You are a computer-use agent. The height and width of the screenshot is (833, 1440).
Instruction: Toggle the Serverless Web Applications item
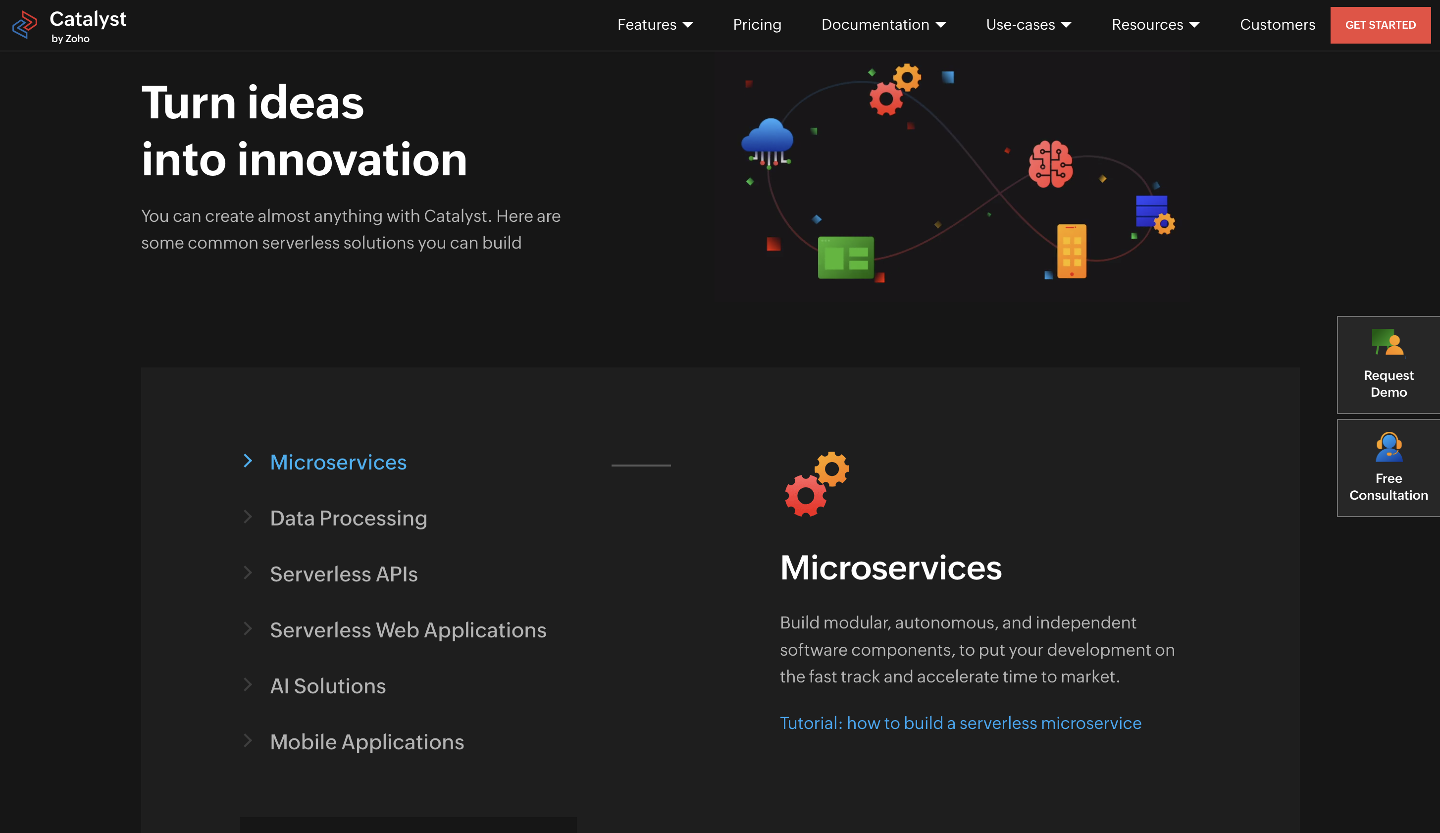[409, 630]
